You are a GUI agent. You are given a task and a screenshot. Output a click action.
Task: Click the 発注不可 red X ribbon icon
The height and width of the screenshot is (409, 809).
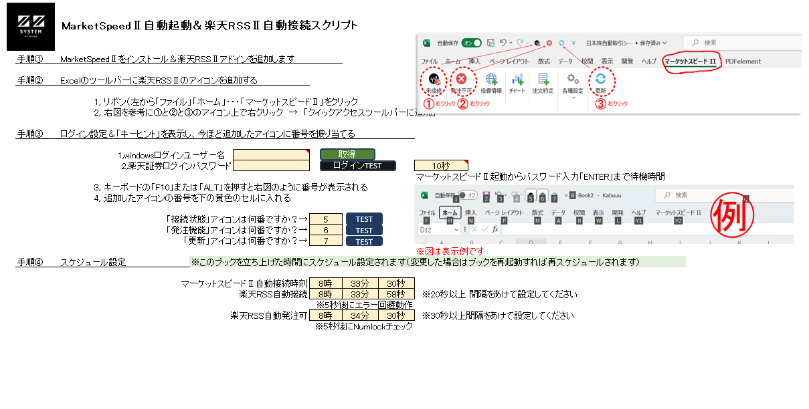point(461,82)
